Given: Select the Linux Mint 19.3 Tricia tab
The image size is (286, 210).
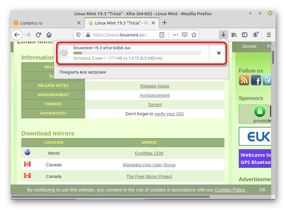Looking at the screenshot, I should click(122, 23).
